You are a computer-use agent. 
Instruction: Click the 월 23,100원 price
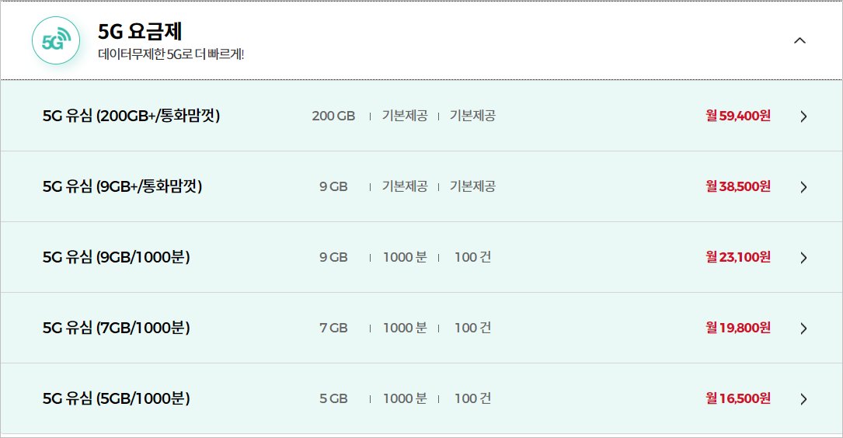(x=738, y=257)
